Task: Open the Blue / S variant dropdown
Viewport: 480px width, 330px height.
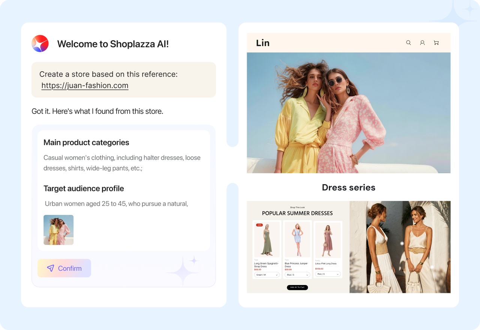Action: tap(297, 275)
